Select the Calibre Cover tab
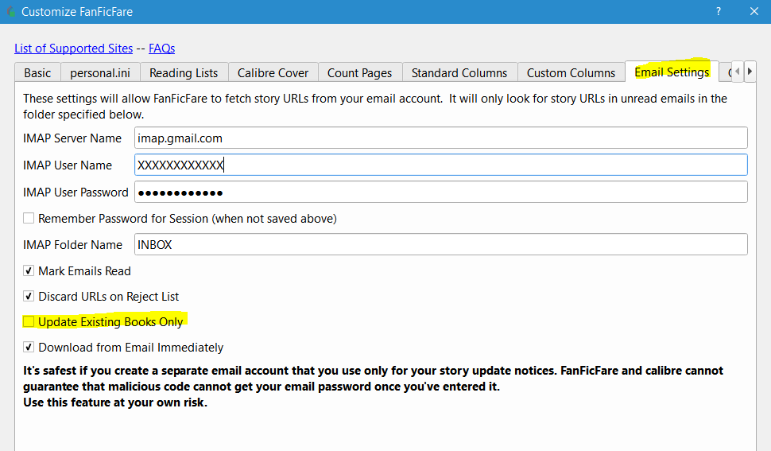 click(x=273, y=72)
